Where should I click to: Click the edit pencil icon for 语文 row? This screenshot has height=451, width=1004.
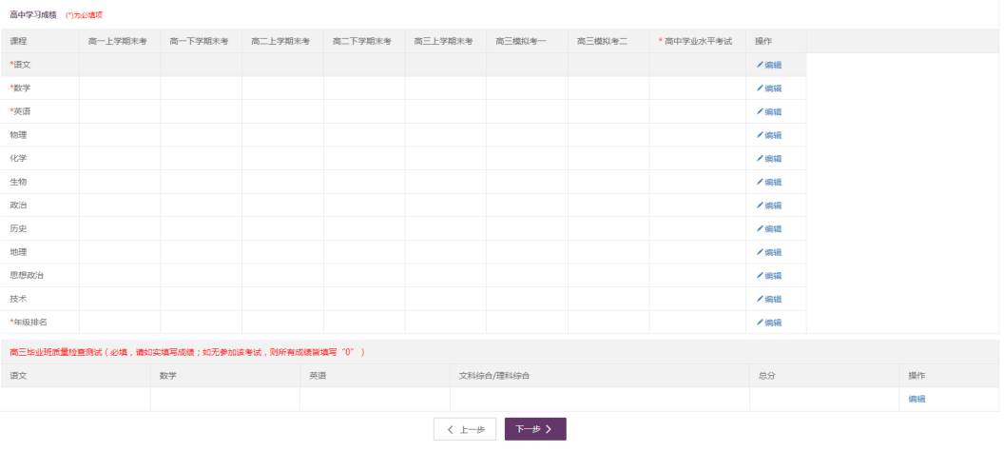pos(760,65)
